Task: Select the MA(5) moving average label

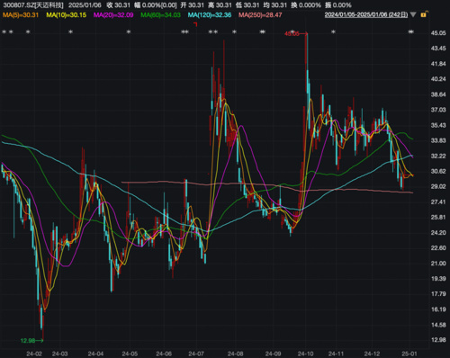Action: [x=21, y=14]
